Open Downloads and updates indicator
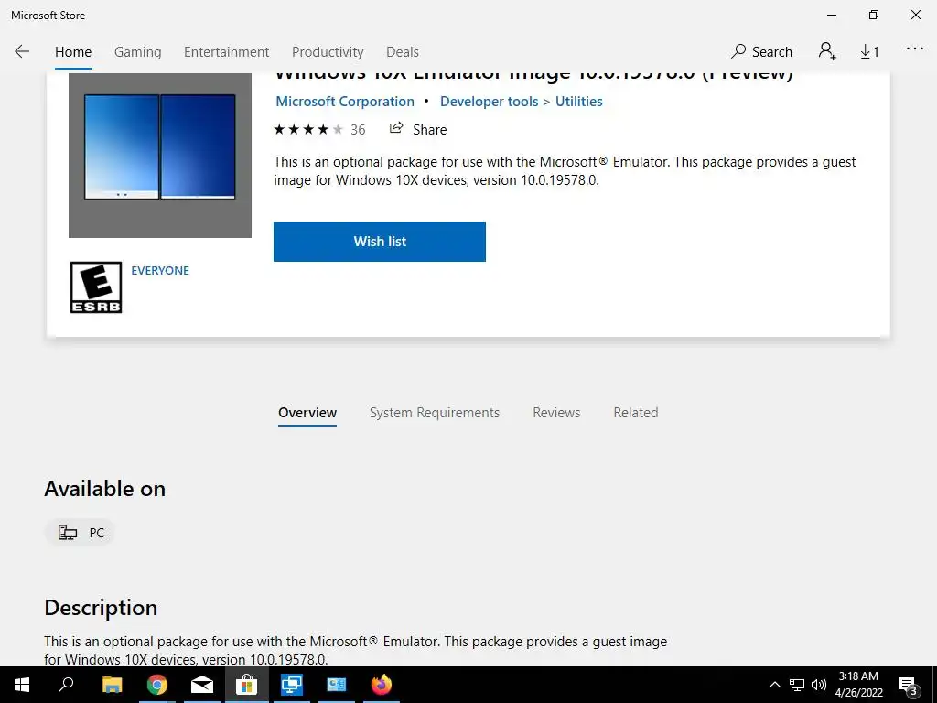937x703 pixels. tap(869, 52)
